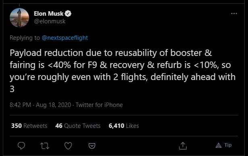Share the tweet via the upload arrow icon

pos(183,146)
